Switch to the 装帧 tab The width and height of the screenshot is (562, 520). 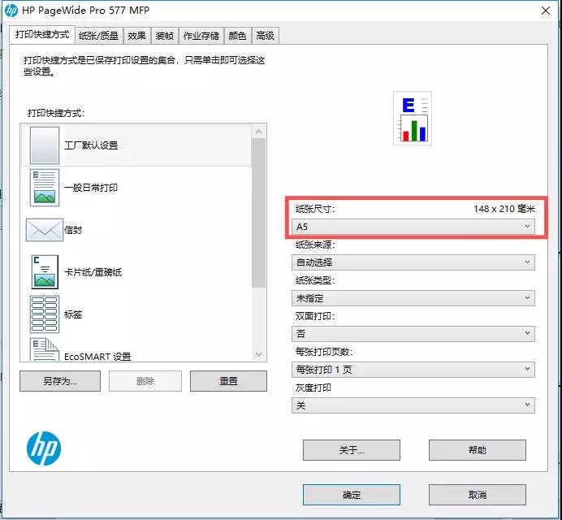tap(165, 36)
